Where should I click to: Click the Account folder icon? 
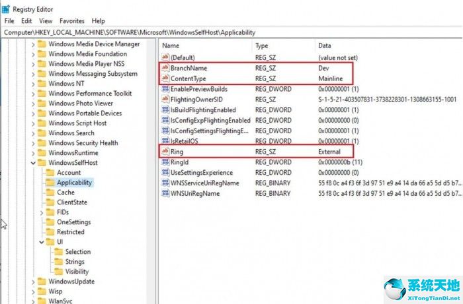50,173
